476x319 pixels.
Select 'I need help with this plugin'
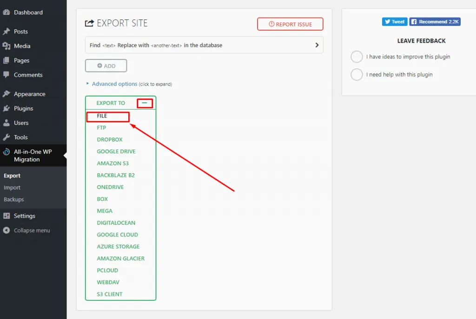[357, 75]
